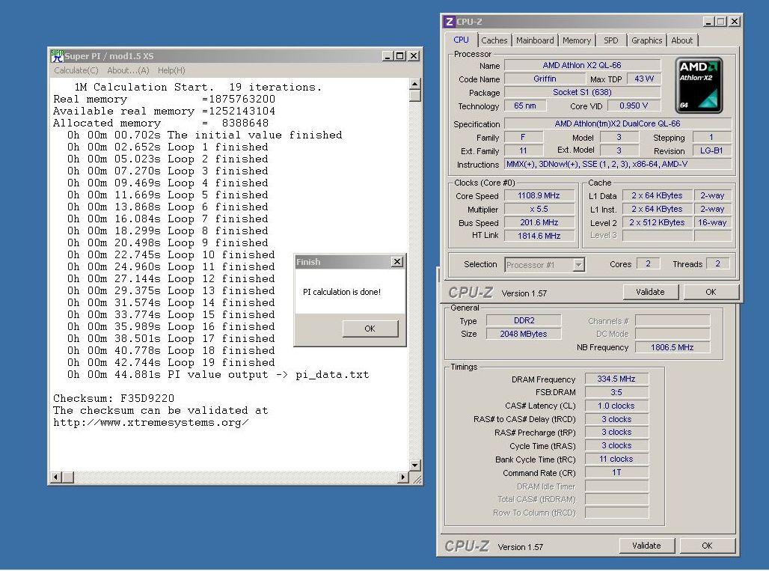The image size is (769, 571).
Task: Click Validate in the CPU-Z memory window
Action: (646, 546)
